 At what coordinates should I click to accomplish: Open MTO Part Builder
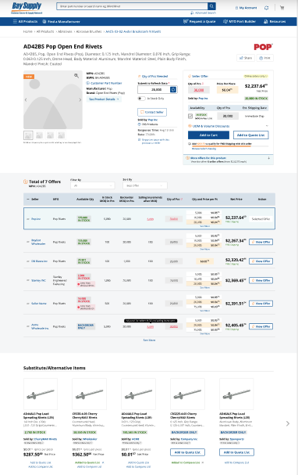coord(239,21)
